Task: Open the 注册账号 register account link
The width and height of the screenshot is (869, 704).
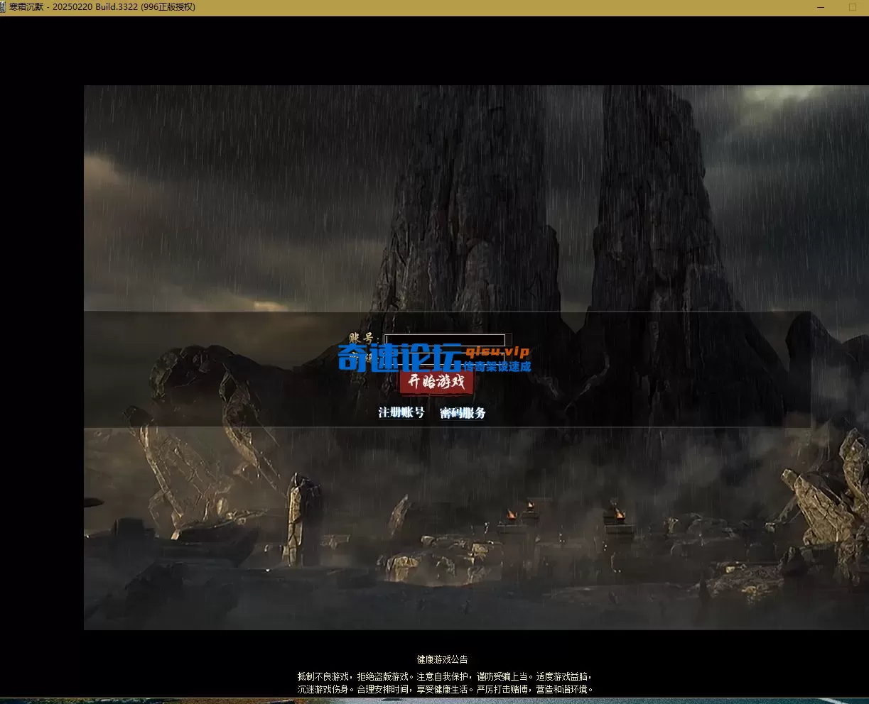Action: click(x=401, y=413)
